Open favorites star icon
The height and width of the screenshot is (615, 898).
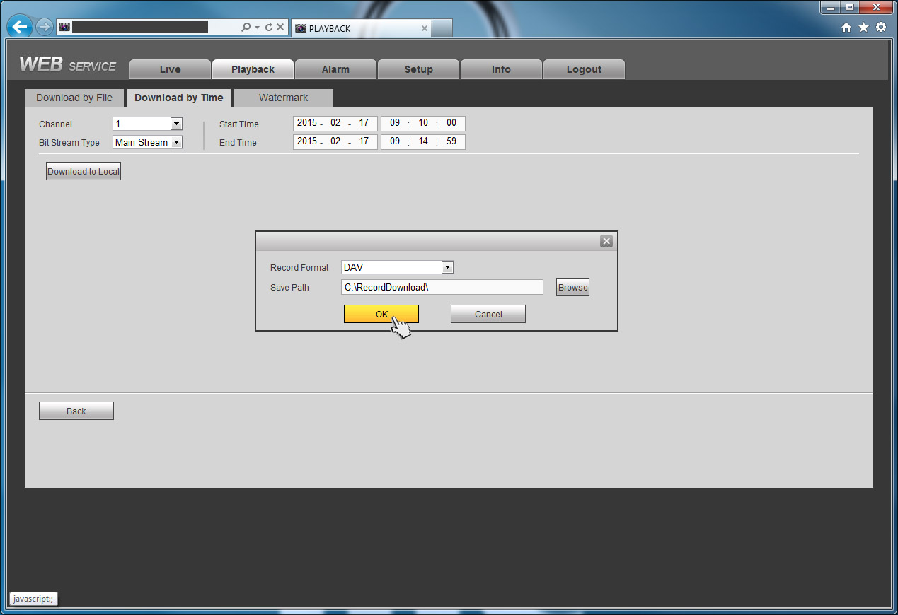point(863,28)
